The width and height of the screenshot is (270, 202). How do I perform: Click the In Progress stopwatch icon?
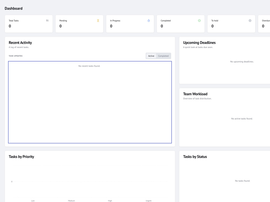coord(148,21)
